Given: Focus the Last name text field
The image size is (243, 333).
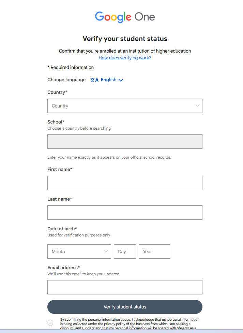Looking at the screenshot, I should pos(125,213).
